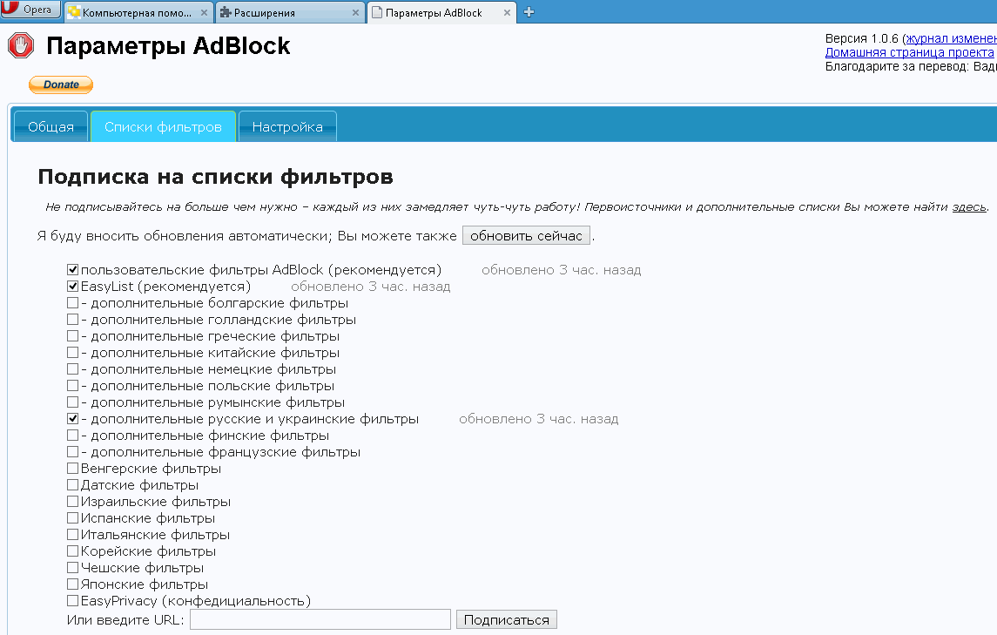Open the Списки фильтров tab

tap(164, 126)
